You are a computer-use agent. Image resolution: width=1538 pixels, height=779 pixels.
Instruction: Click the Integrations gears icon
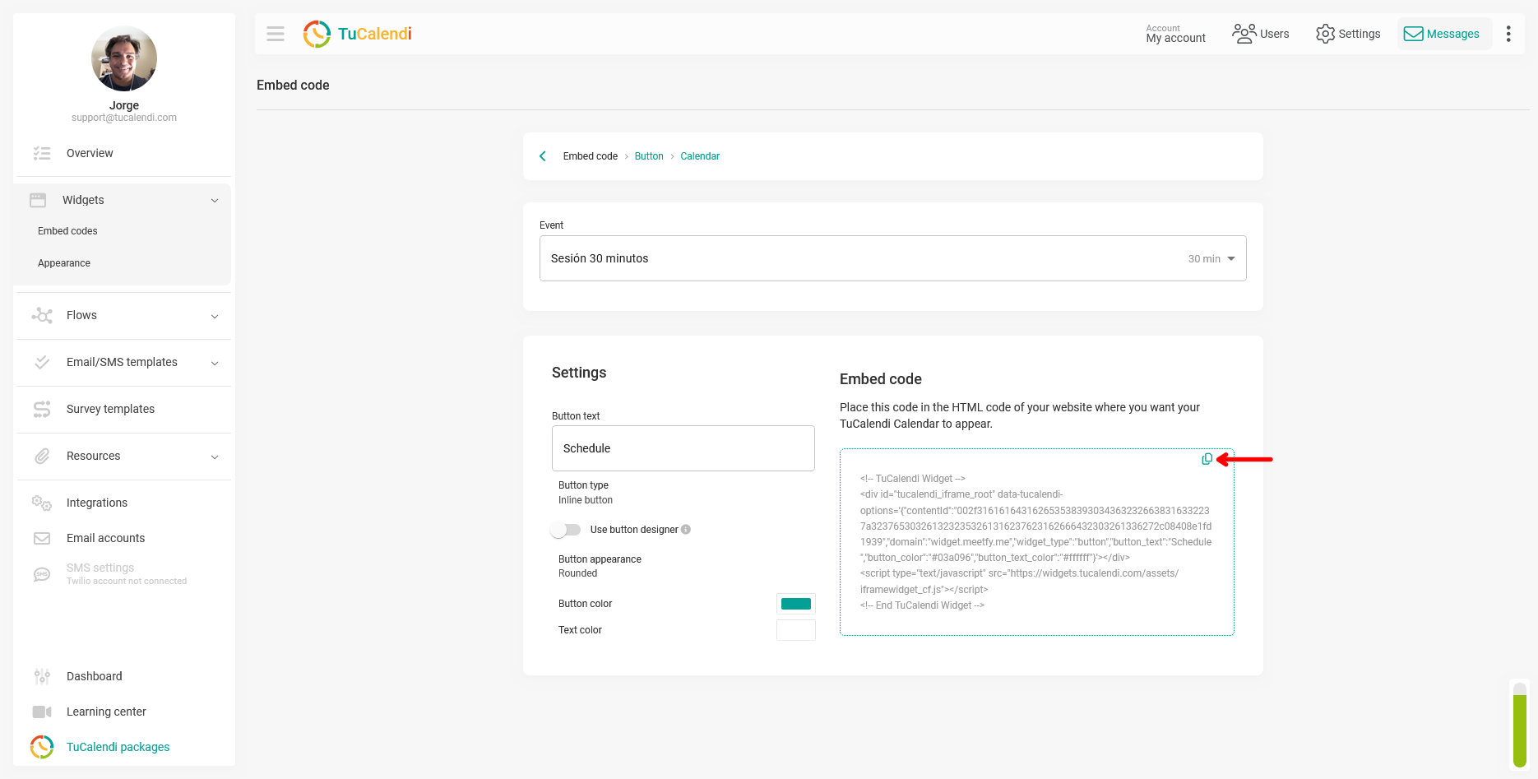[x=42, y=503]
